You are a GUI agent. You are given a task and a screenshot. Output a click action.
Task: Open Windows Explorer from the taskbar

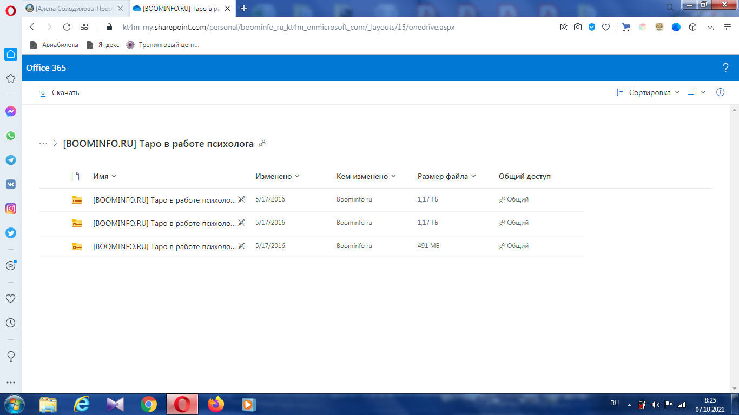[x=48, y=404]
